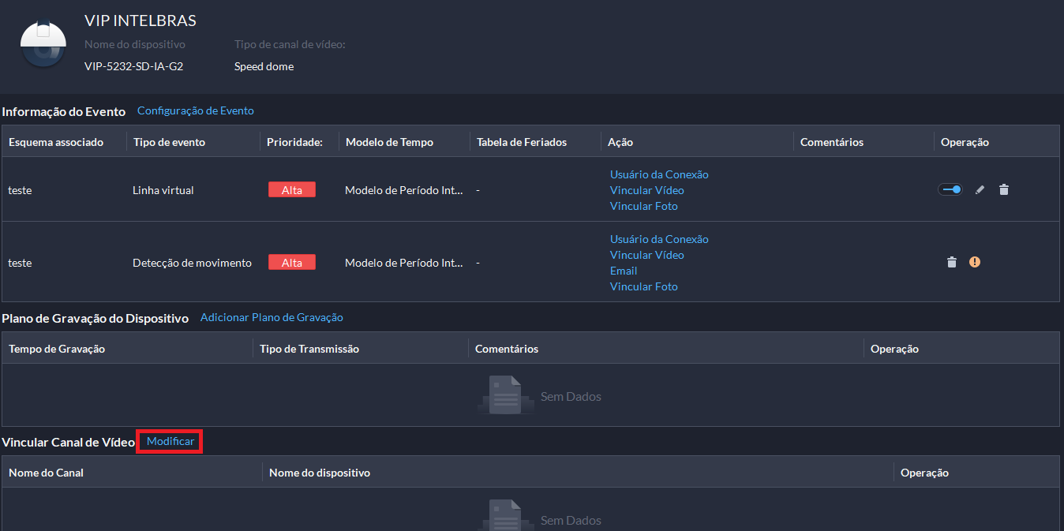Screen dimensions: 1064x531
Task: Click Modelo de Período cell in Linha virtual row
Action: [x=404, y=190]
